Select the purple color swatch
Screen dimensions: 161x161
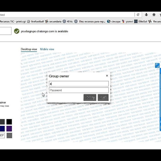point(9,128)
